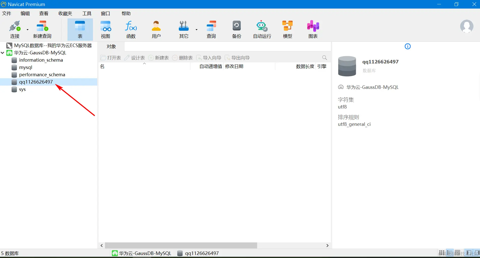Open the 查询 (Query) objects list

[x=211, y=29]
